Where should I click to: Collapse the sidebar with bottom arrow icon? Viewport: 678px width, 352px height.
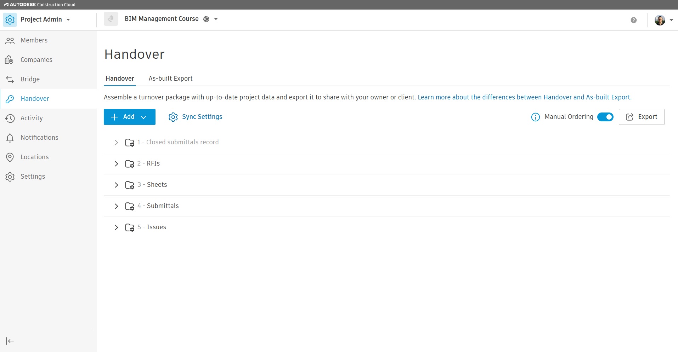(x=10, y=341)
